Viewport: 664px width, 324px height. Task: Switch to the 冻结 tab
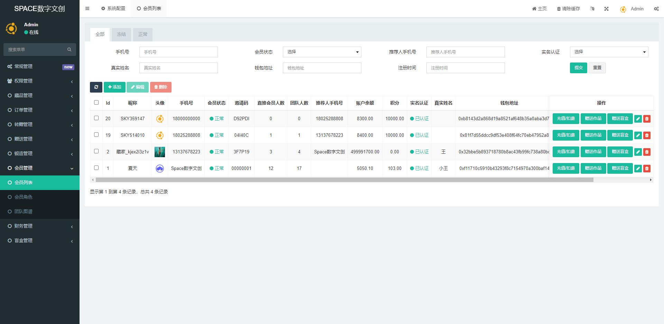coord(121,35)
